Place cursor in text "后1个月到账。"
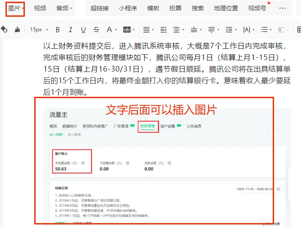Image resolution: width=301 pixels, height=227 pixels. point(66,93)
